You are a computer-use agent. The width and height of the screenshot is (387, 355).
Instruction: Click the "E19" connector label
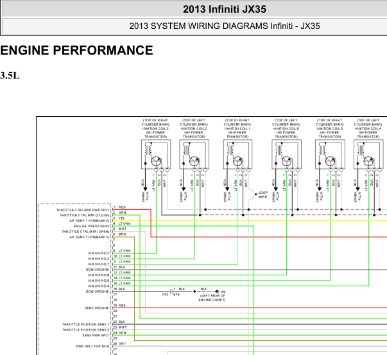[176, 295]
